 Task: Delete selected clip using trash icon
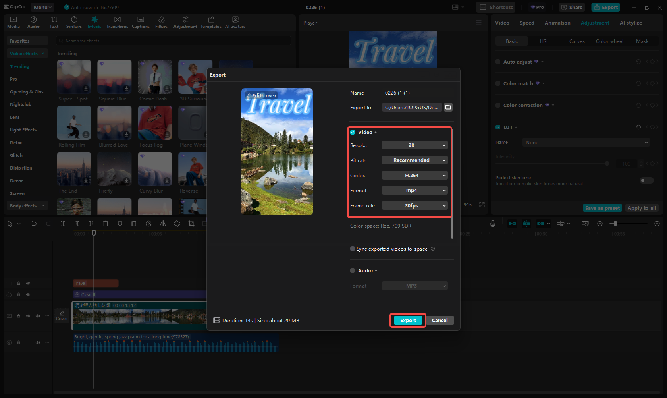[106, 223]
